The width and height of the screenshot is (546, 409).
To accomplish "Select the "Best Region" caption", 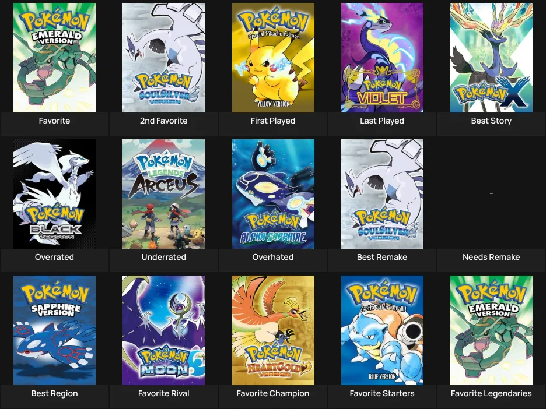I will pos(54,393).
